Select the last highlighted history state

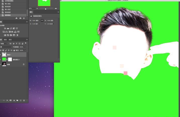[x=13, y=15]
